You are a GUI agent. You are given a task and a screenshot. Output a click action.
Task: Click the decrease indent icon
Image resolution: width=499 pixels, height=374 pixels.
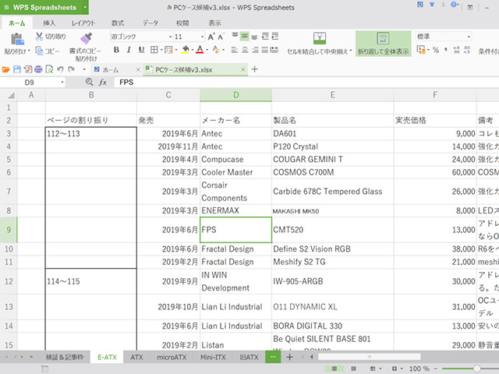point(265,37)
